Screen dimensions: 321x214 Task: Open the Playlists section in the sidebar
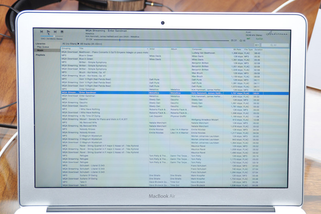[41, 55]
